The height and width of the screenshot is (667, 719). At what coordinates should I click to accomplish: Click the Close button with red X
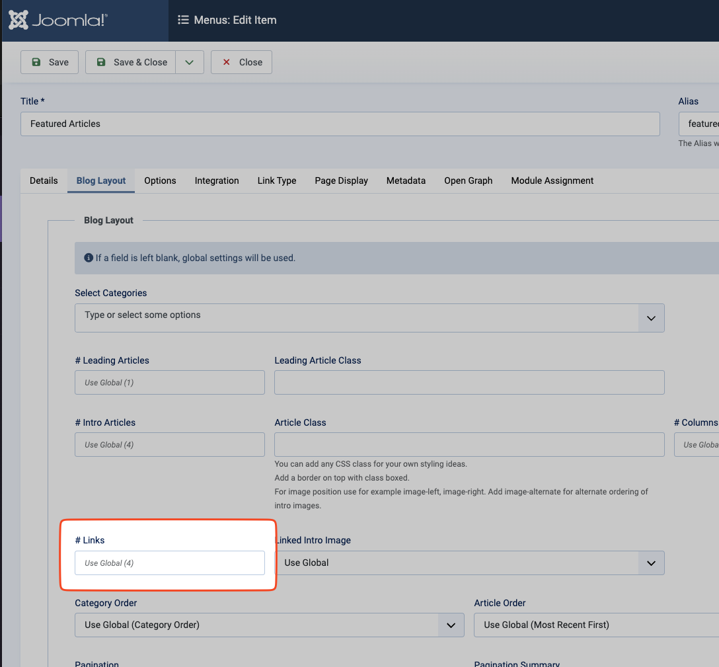(241, 62)
